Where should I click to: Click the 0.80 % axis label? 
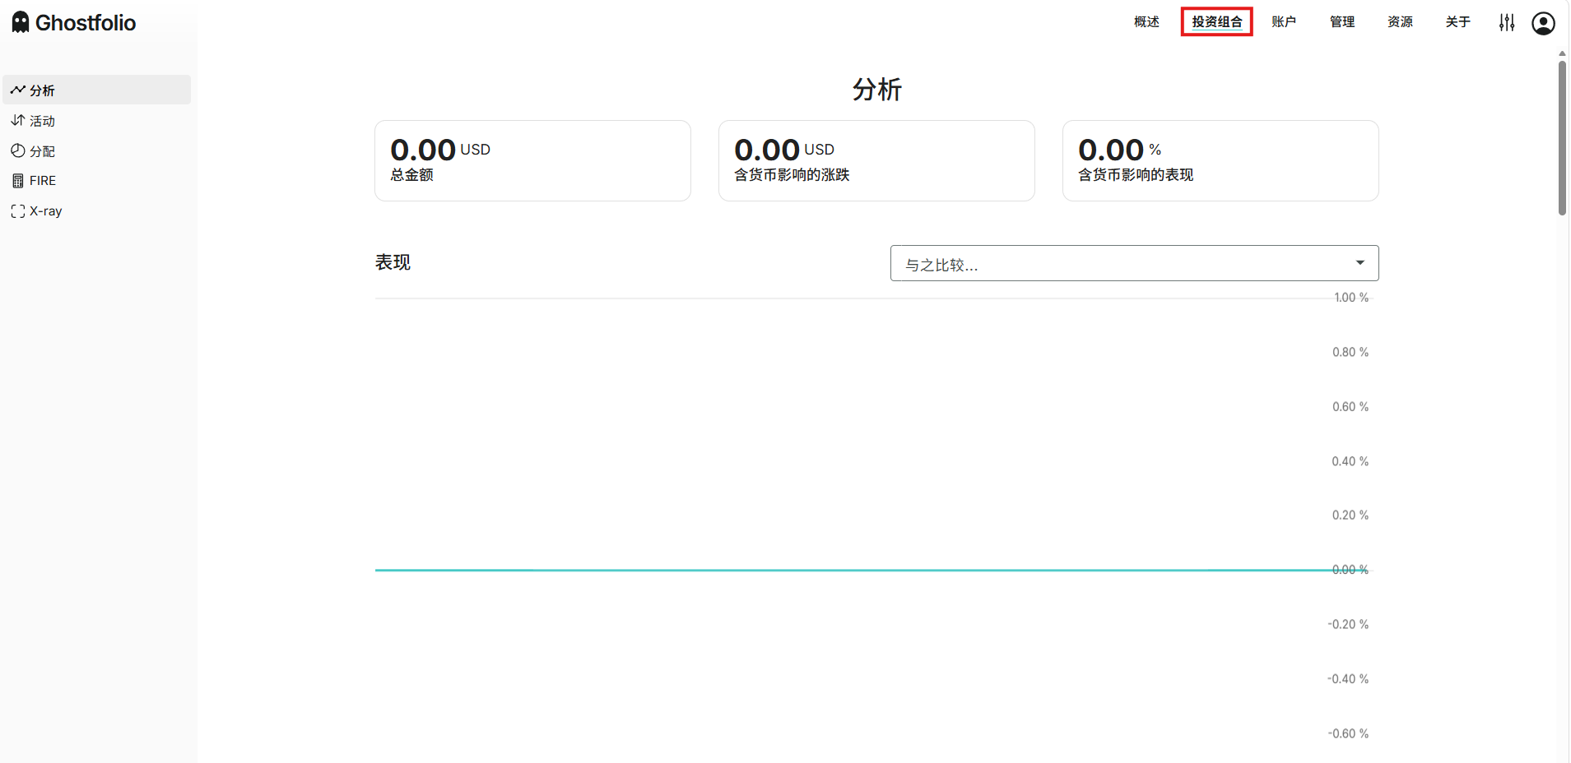point(1350,352)
